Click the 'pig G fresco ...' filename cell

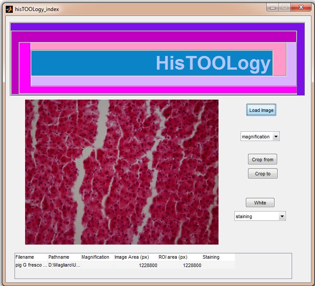pos(31,265)
